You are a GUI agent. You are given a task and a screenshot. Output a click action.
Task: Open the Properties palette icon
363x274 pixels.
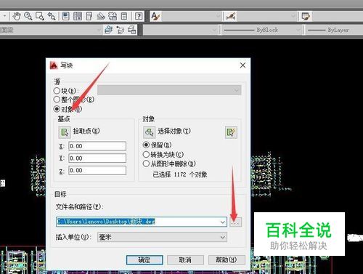[66, 16]
